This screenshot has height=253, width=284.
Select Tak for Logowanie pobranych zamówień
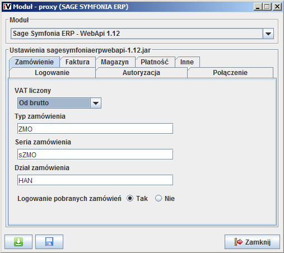[130, 198]
